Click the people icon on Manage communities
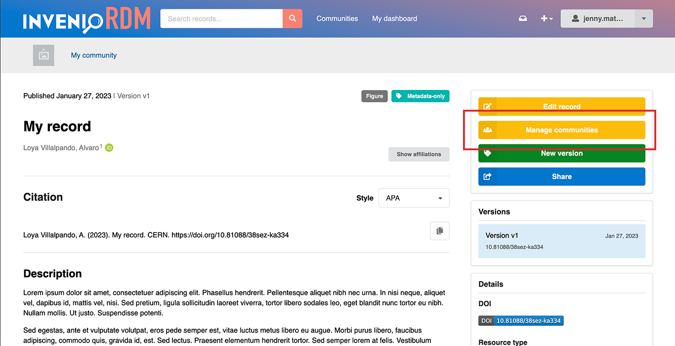This screenshot has height=346, width=675. [x=488, y=130]
